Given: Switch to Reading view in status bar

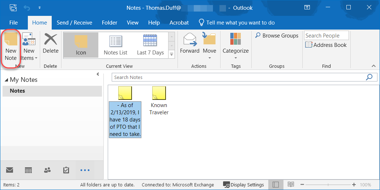Looking at the screenshot, I should click(x=291, y=185).
